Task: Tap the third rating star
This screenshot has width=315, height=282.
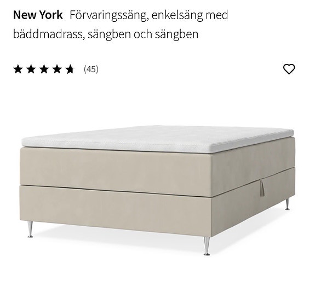Action: (x=44, y=69)
